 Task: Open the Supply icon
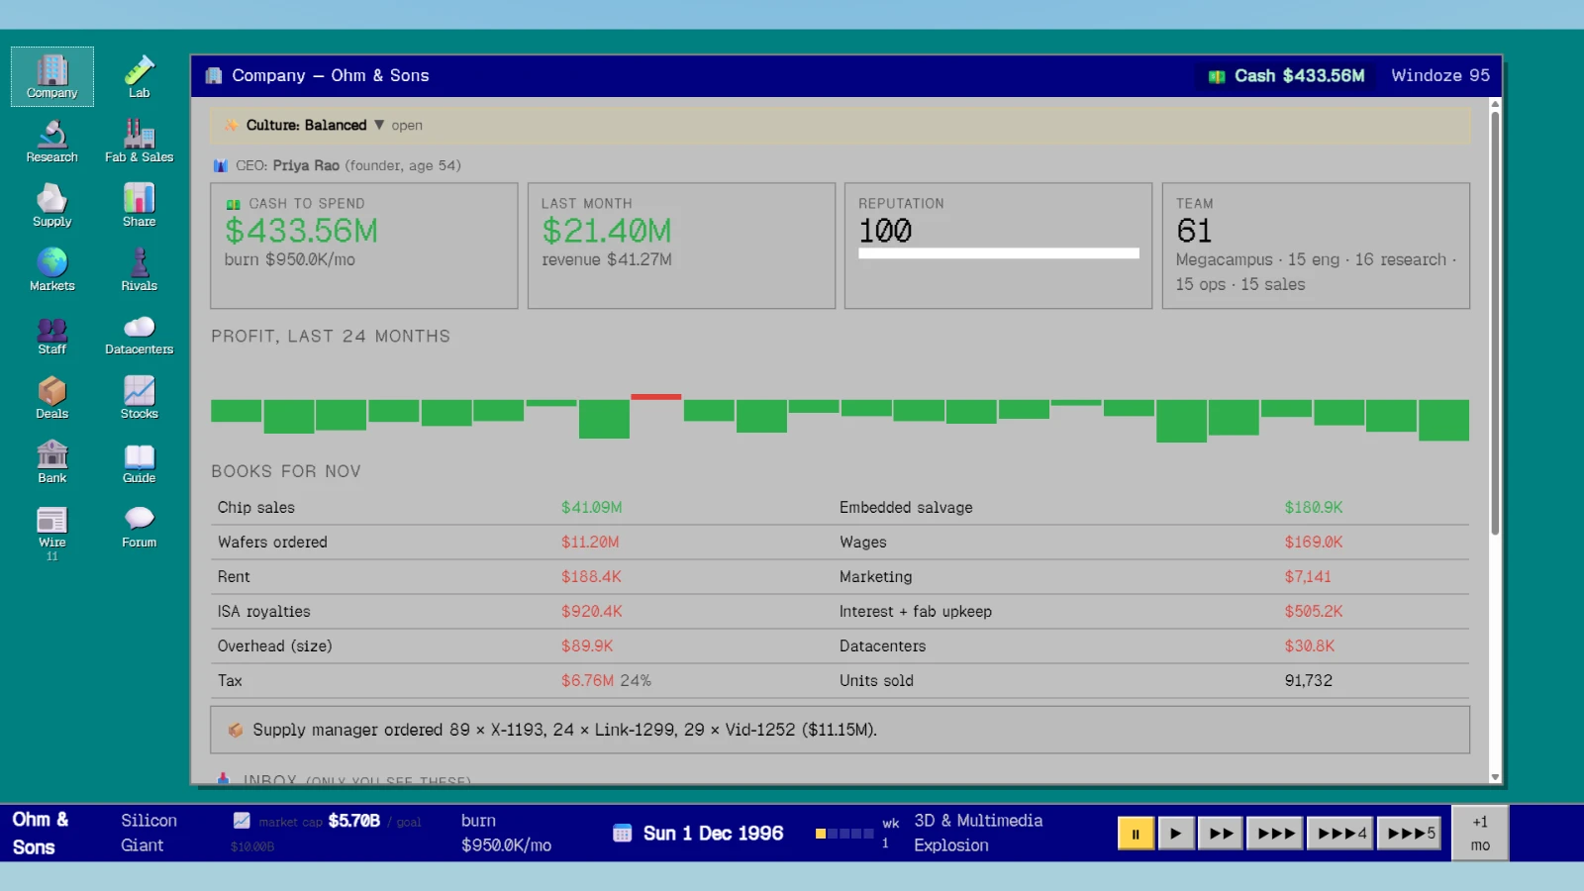coord(51,205)
